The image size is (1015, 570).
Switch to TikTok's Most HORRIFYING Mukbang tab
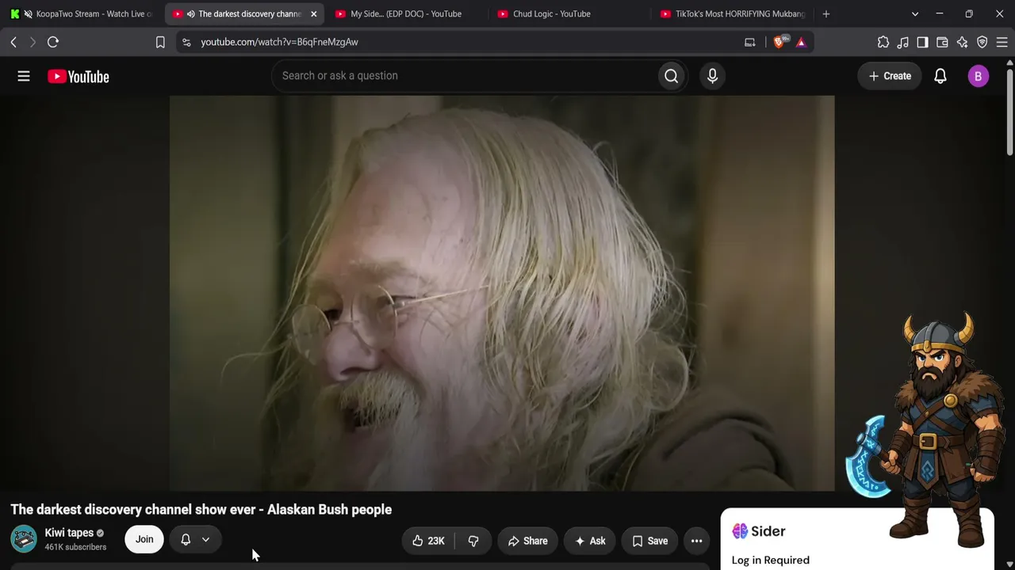coord(731,13)
